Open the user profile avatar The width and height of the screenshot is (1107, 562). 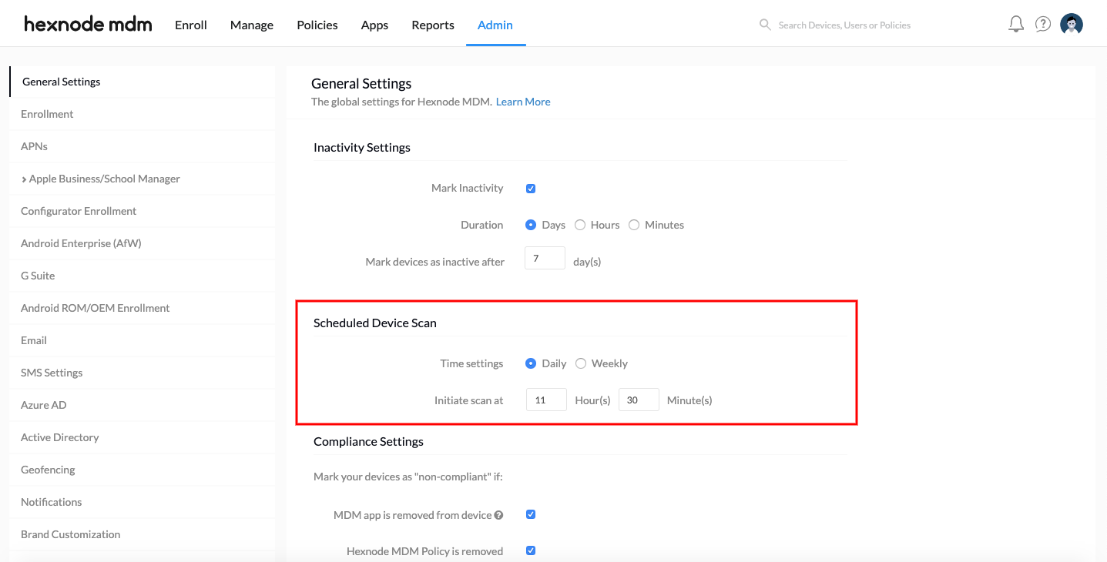tap(1072, 25)
